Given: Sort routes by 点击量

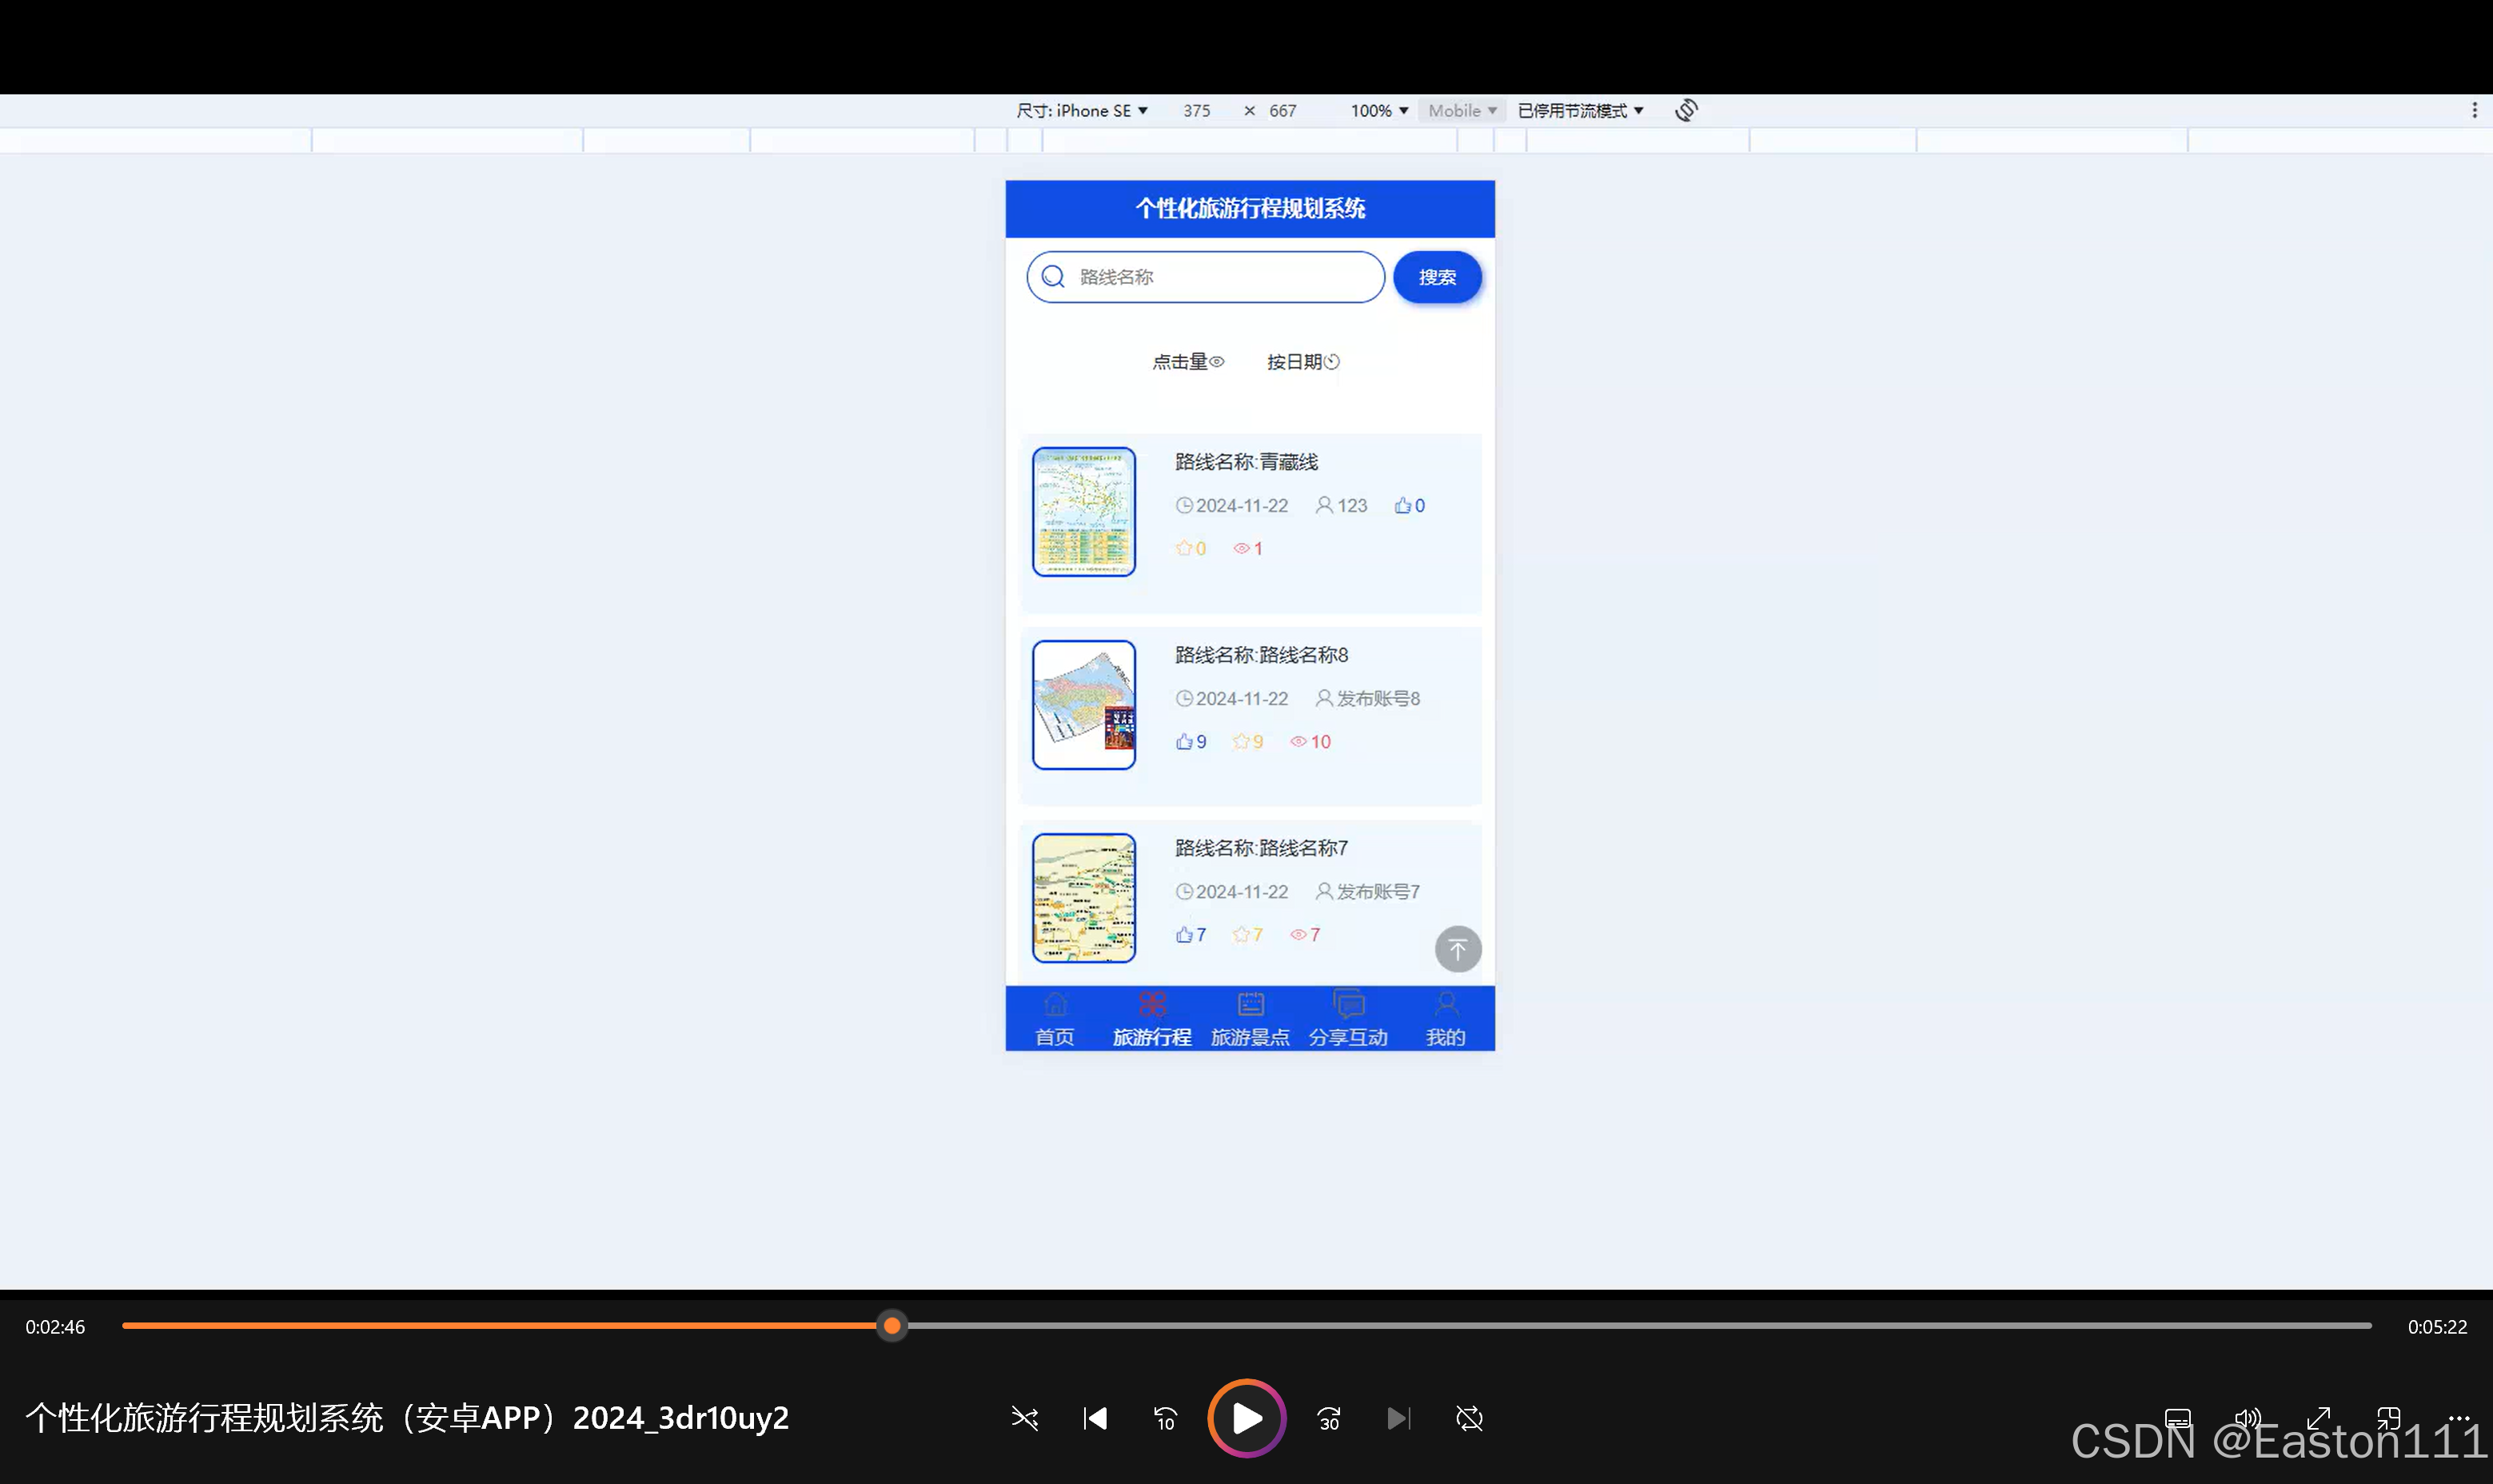Looking at the screenshot, I should 1187,362.
